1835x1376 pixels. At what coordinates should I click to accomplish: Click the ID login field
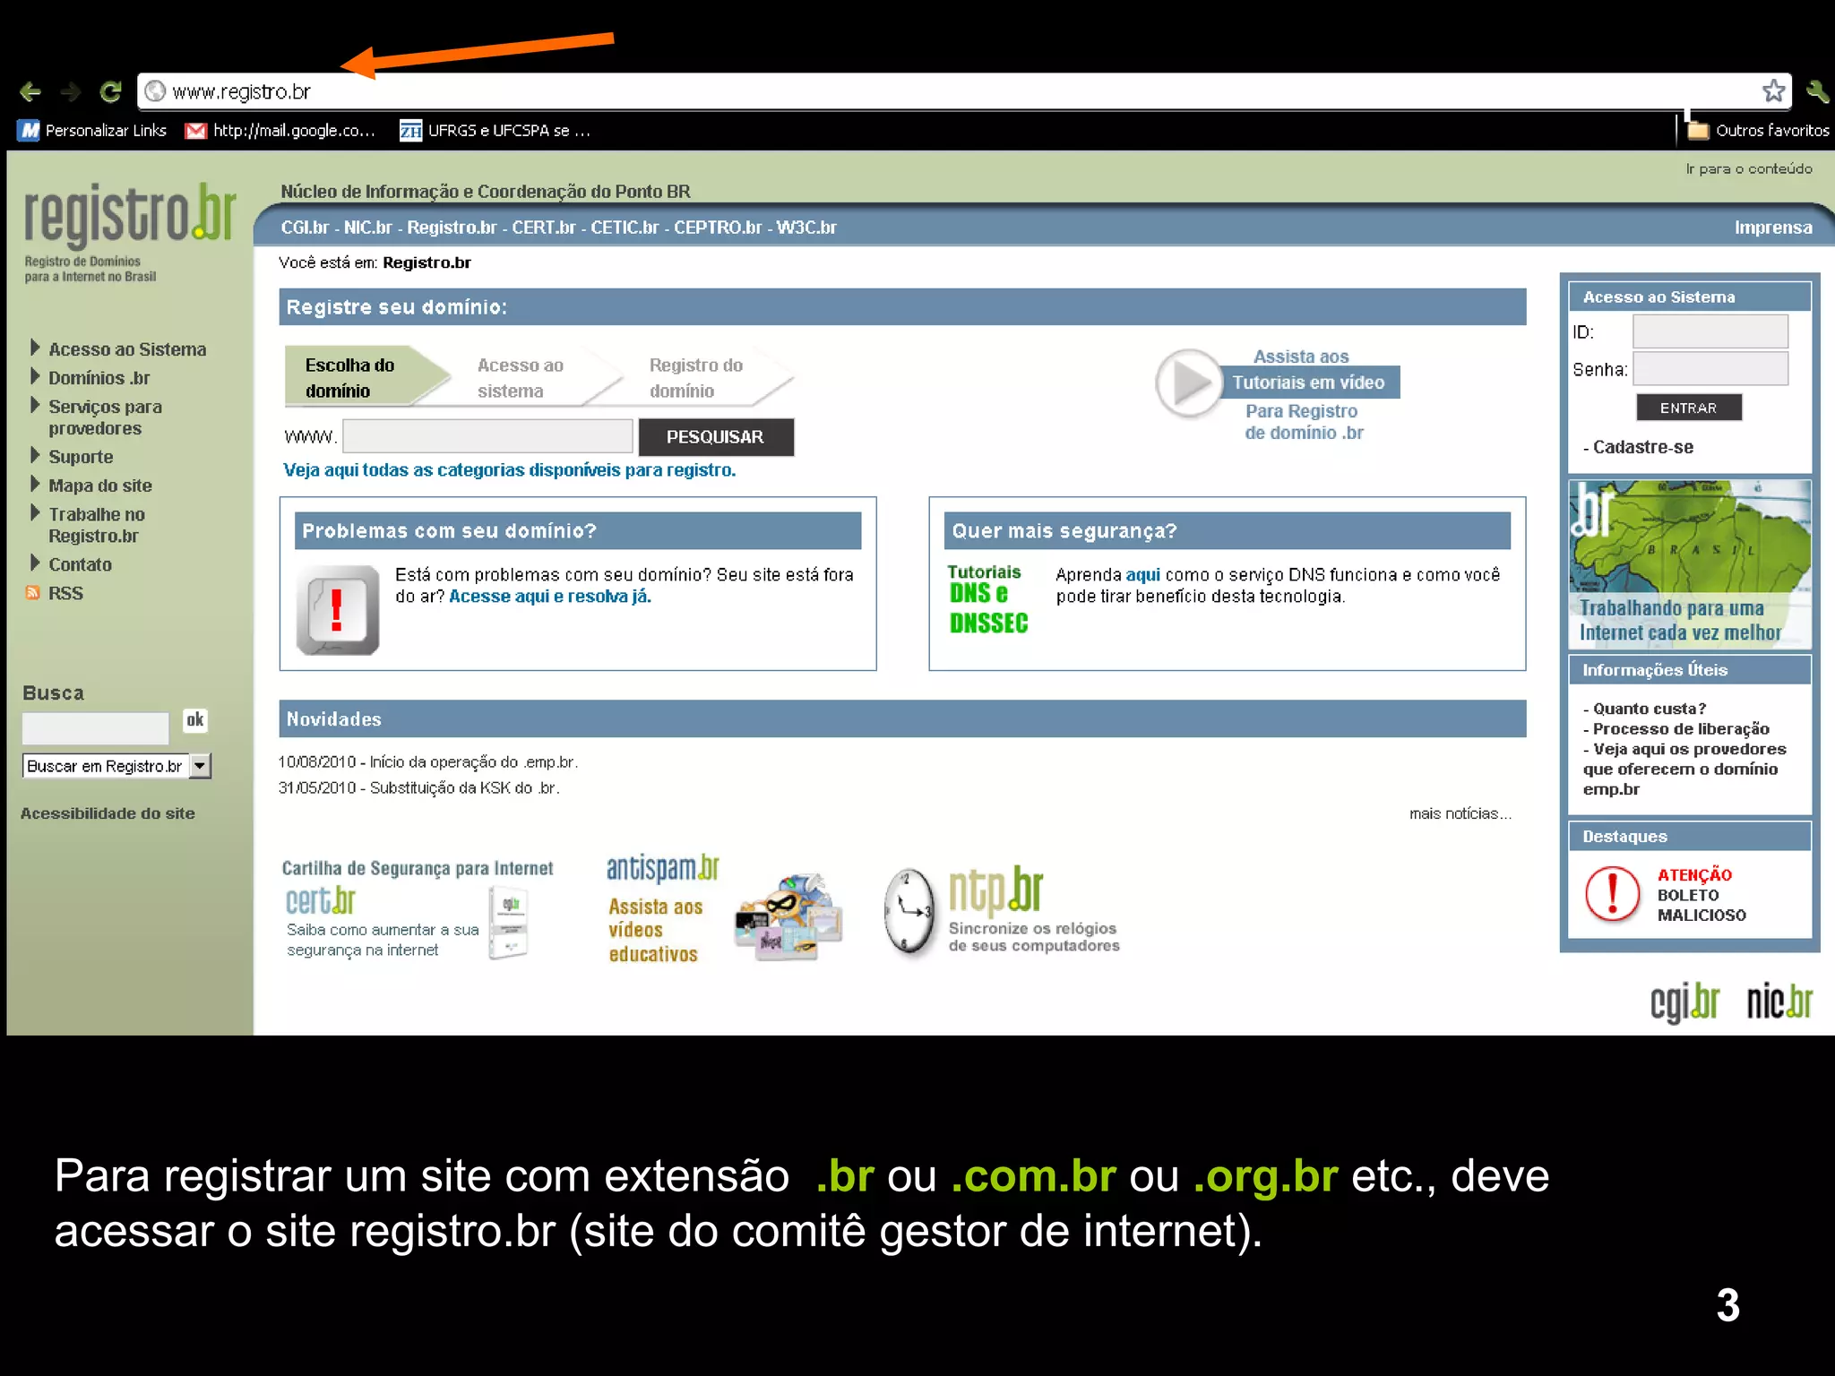coord(1710,331)
